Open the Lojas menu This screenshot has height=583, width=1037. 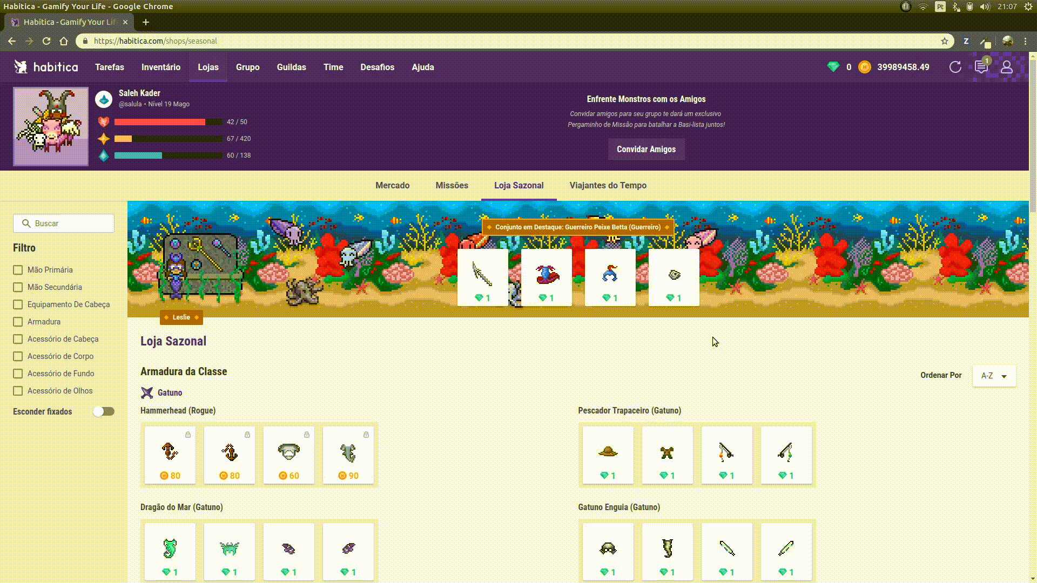tap(208, 67)
